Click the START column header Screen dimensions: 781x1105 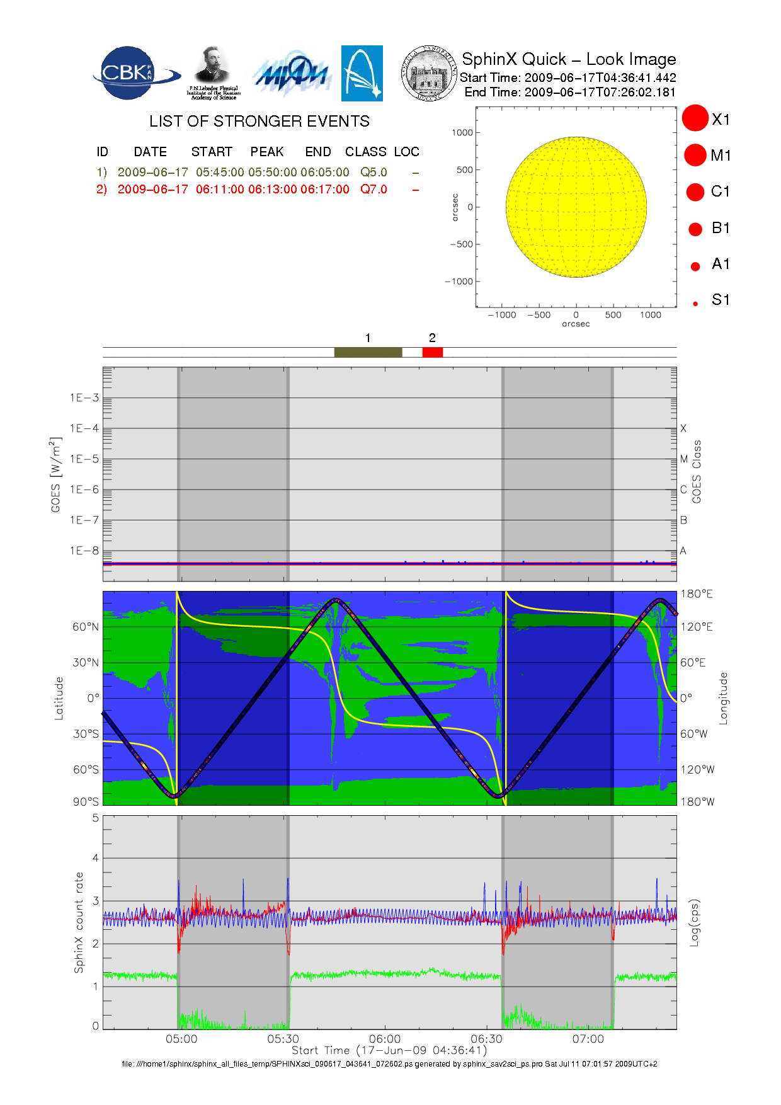[212, 152]
